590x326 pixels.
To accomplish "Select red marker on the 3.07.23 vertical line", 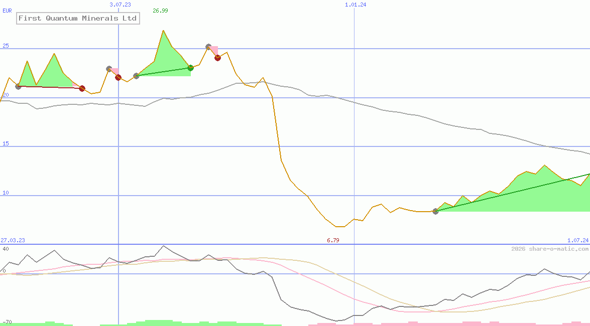I will [118, 77].
